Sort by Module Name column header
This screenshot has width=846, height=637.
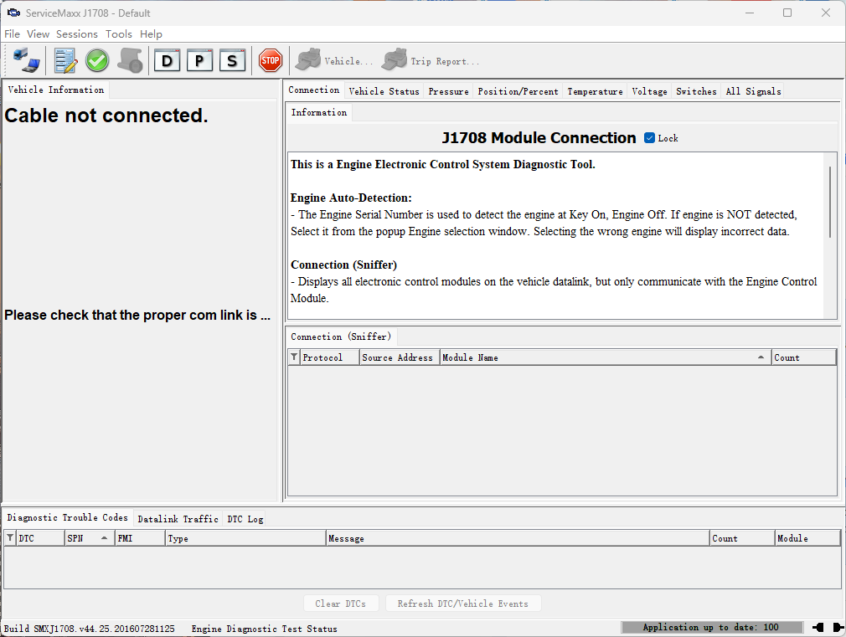click(x=603, y=357)
